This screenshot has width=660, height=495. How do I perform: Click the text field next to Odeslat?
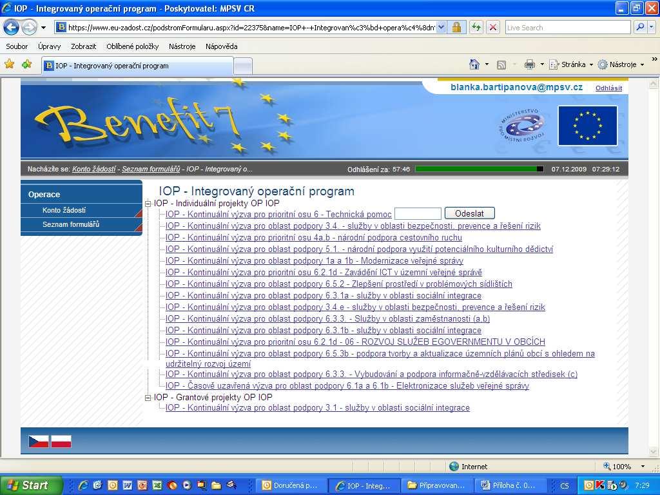coord(418,213)
